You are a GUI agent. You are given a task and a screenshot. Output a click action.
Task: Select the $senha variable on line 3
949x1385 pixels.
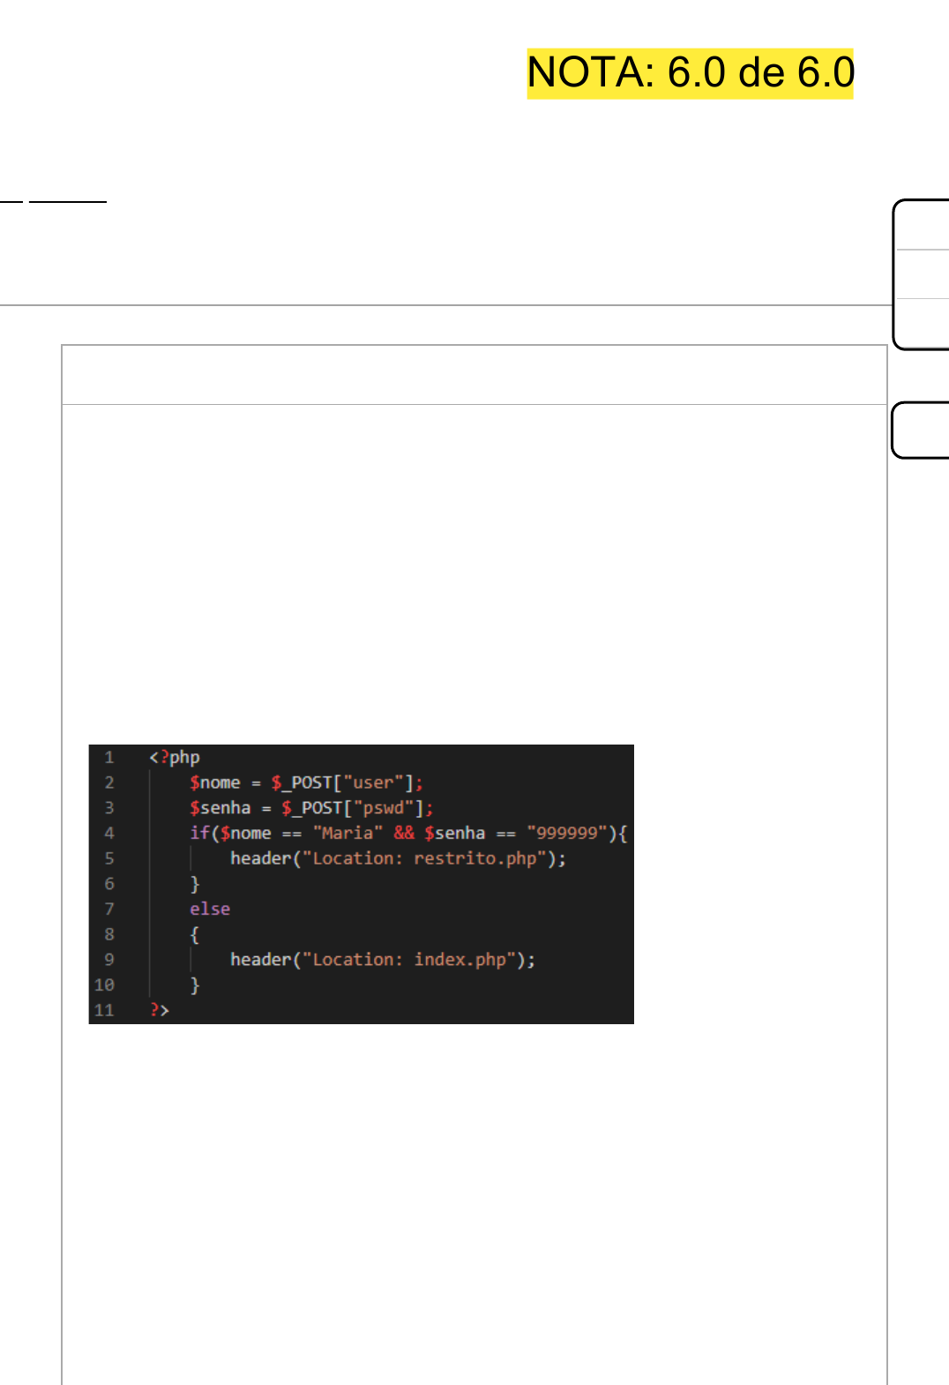point(220,808)
